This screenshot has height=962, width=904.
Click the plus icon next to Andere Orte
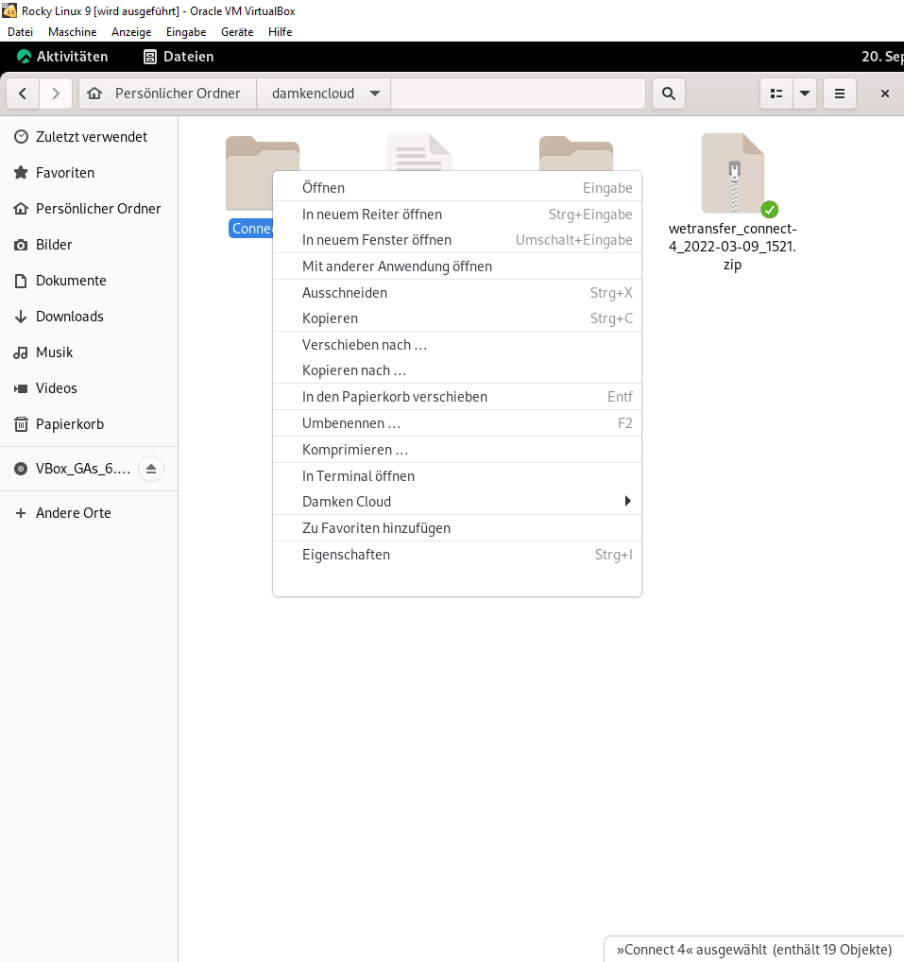21,513
